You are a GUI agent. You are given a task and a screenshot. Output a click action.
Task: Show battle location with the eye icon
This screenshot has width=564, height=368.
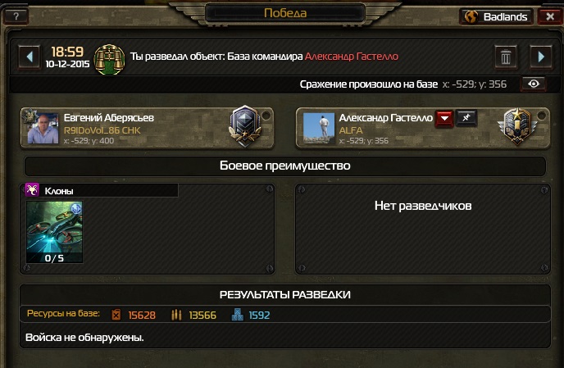pyautogui.click(x=534, y=84)
